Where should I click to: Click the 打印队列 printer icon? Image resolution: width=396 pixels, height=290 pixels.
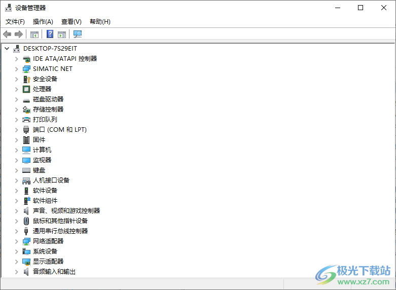click(x=26, y=120)
